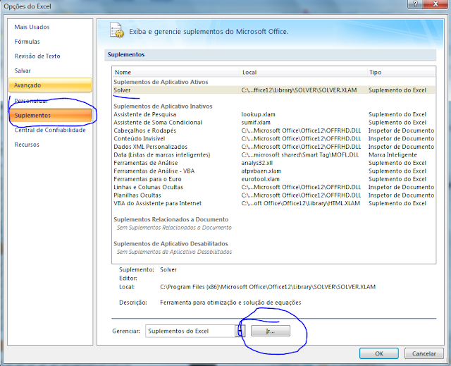Click the supplements header icon
451x366 pixels.
point(116,30)
